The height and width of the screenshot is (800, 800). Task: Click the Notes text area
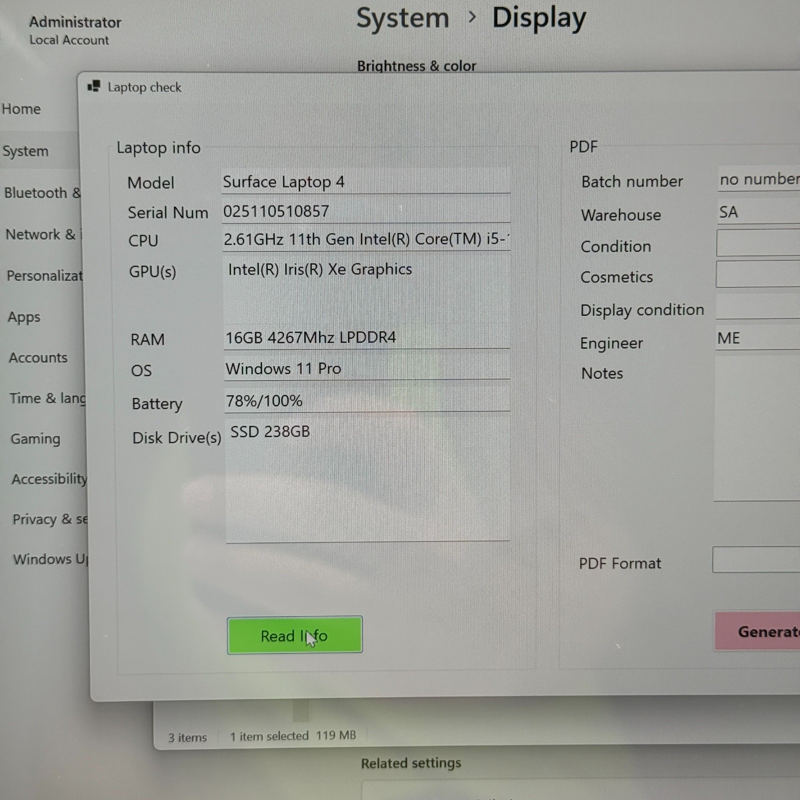coord(757,429)
